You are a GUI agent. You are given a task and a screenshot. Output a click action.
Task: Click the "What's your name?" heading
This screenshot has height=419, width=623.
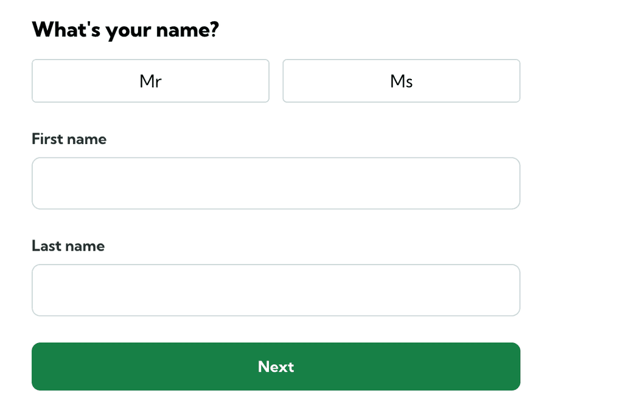pos(125,29)
